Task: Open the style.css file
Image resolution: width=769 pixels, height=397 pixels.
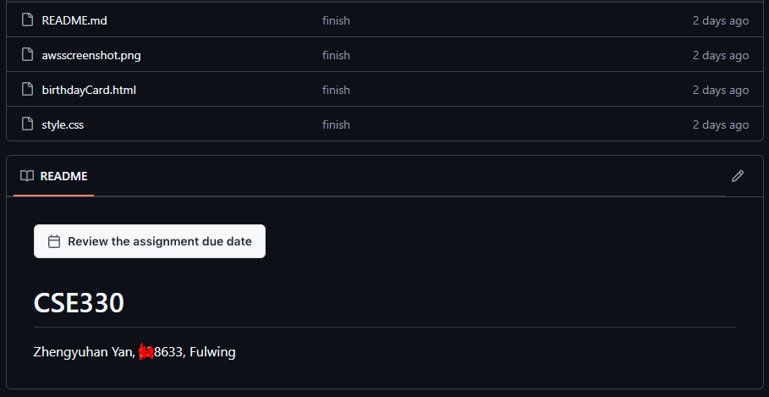Action: [x=63, y=125]
